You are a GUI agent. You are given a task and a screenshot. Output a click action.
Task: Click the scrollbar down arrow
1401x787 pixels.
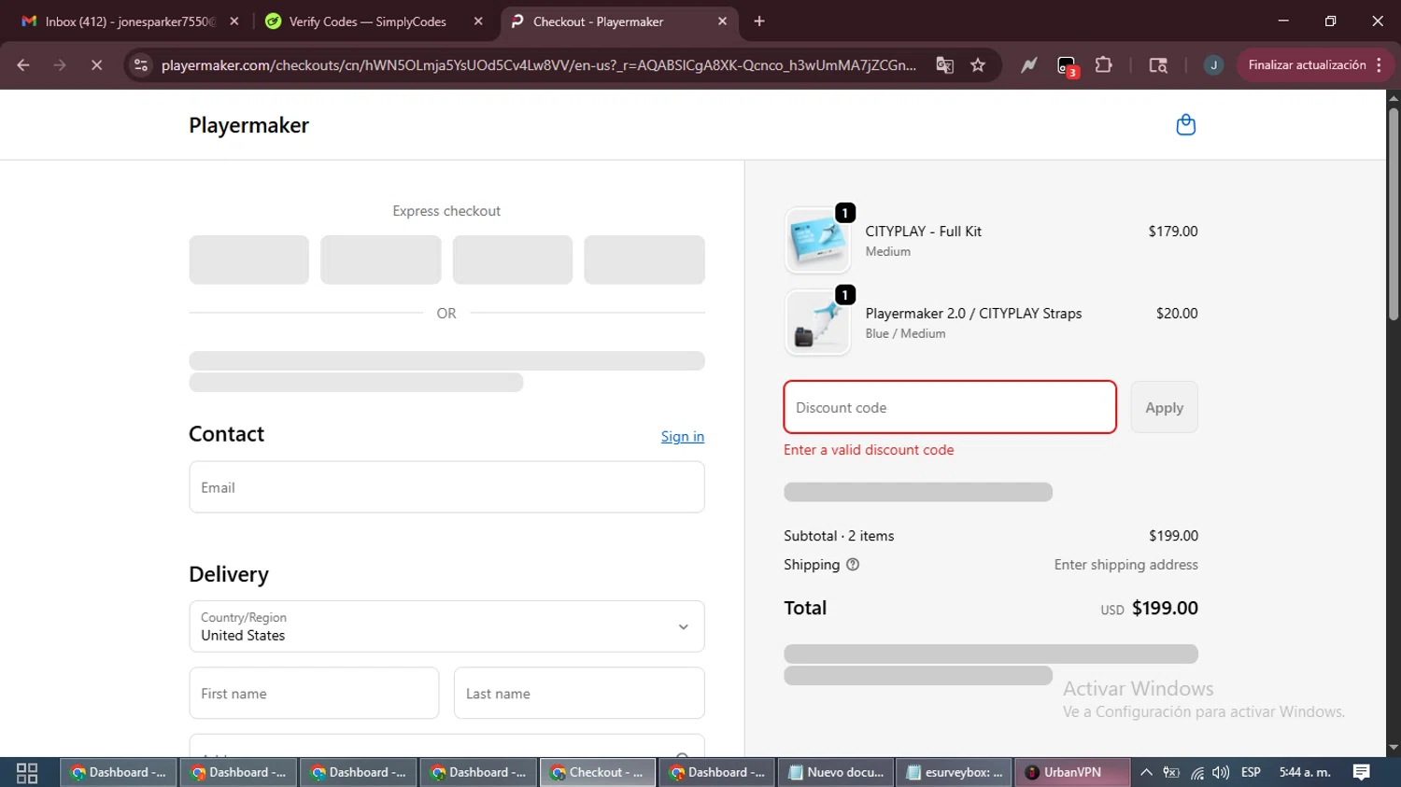pos(1394,748)
